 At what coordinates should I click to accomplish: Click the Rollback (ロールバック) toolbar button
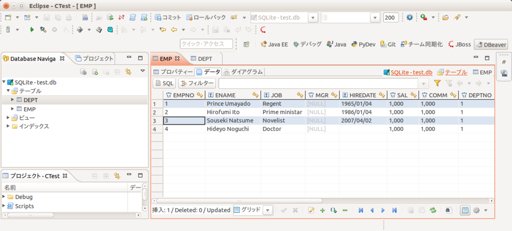205,17
